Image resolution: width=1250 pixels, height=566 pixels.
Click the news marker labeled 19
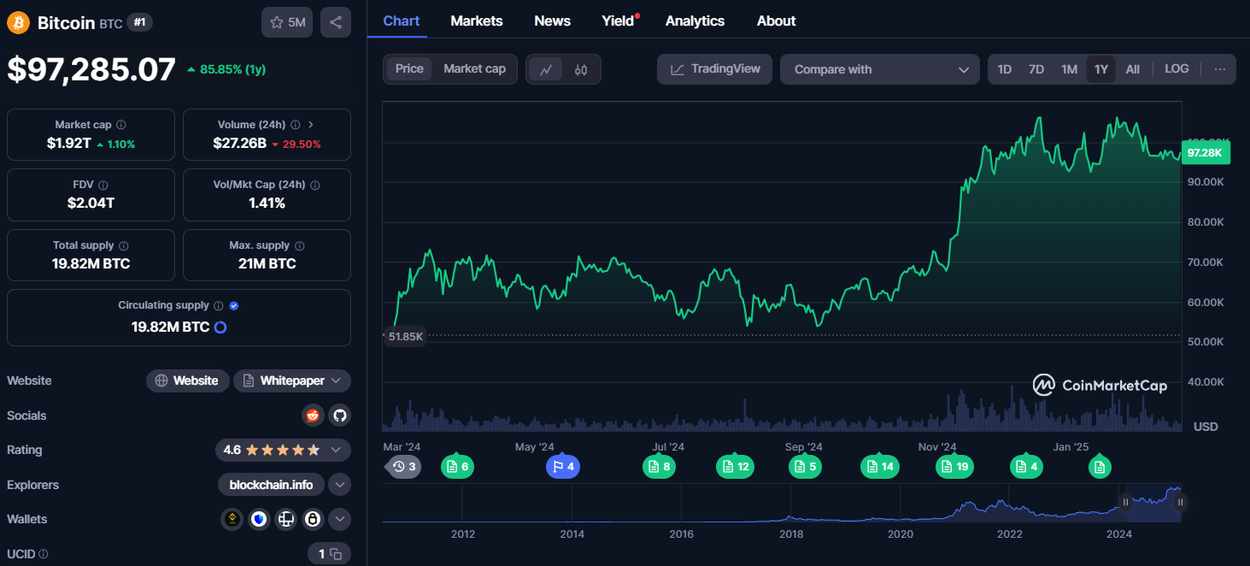955,467
